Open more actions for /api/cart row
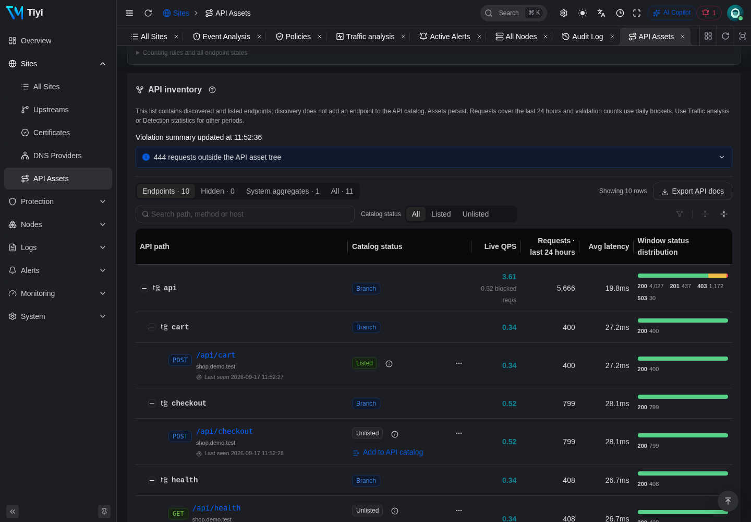 (x=459, y=363)
